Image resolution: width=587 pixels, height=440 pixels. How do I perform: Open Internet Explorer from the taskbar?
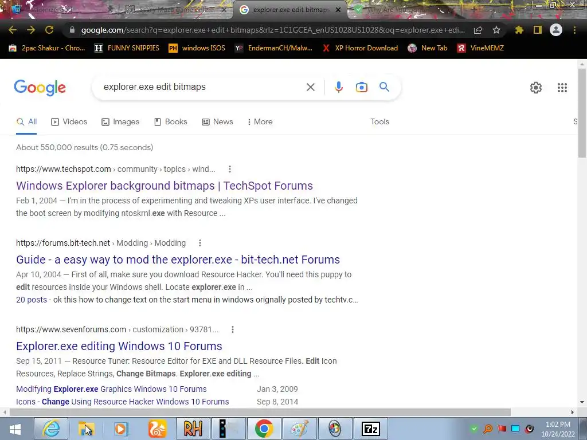(51, 429)
